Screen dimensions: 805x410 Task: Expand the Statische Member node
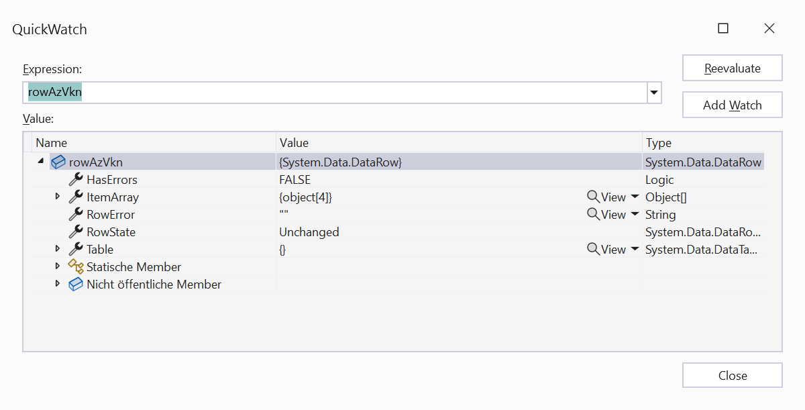[58, 266]
